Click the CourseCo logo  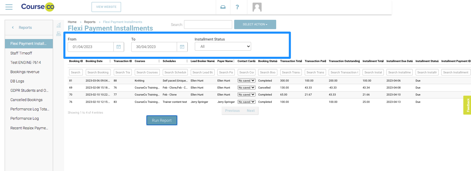pos(38,7)
